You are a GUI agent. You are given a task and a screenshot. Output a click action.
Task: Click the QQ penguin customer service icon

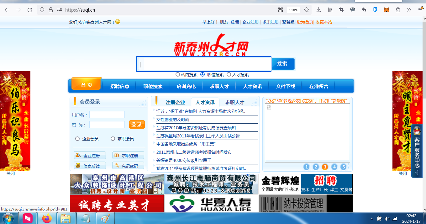417,131
